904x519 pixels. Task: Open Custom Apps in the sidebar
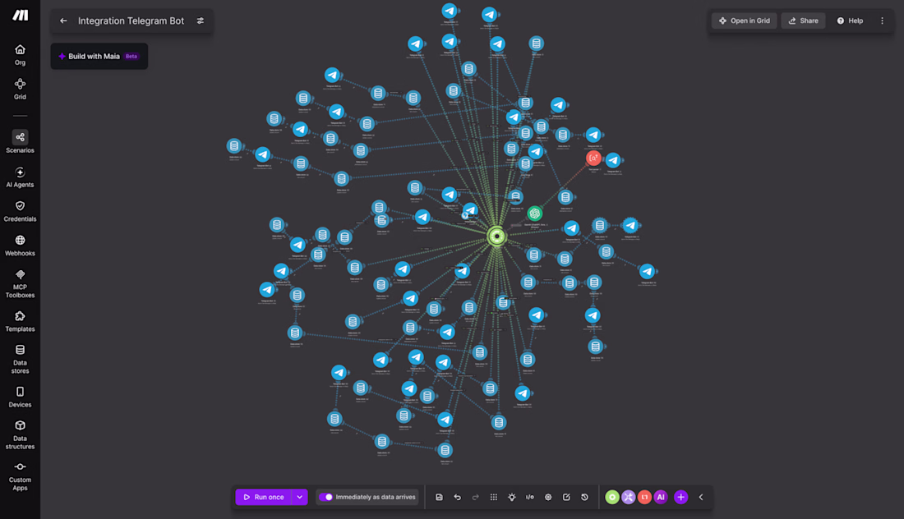point(21,476)
